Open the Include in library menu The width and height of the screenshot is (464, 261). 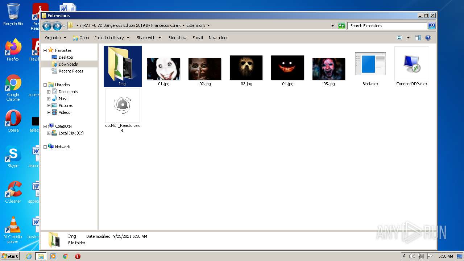click(x=112, y=38)
